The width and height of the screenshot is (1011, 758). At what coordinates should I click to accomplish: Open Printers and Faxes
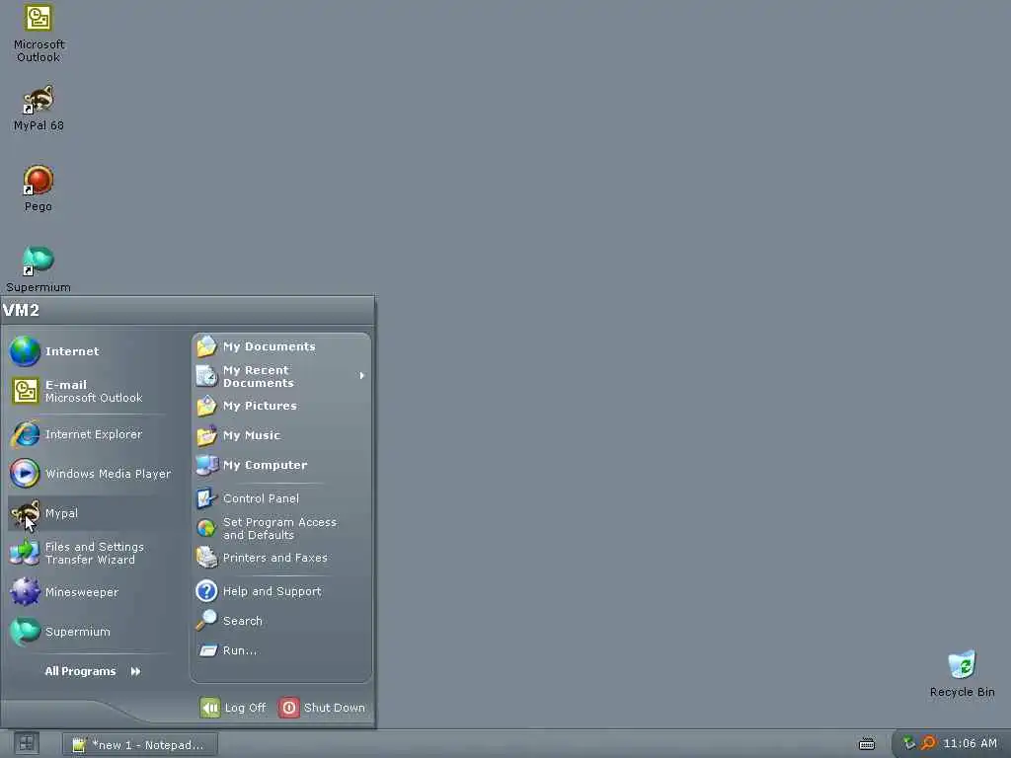coord(281,558)
